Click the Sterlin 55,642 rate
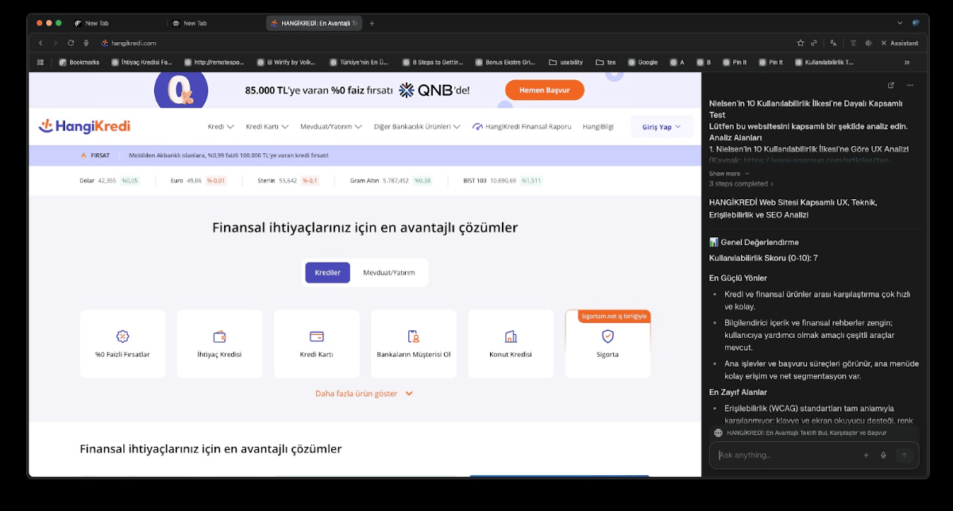953x511 pixels. click(x=288, y=181)
